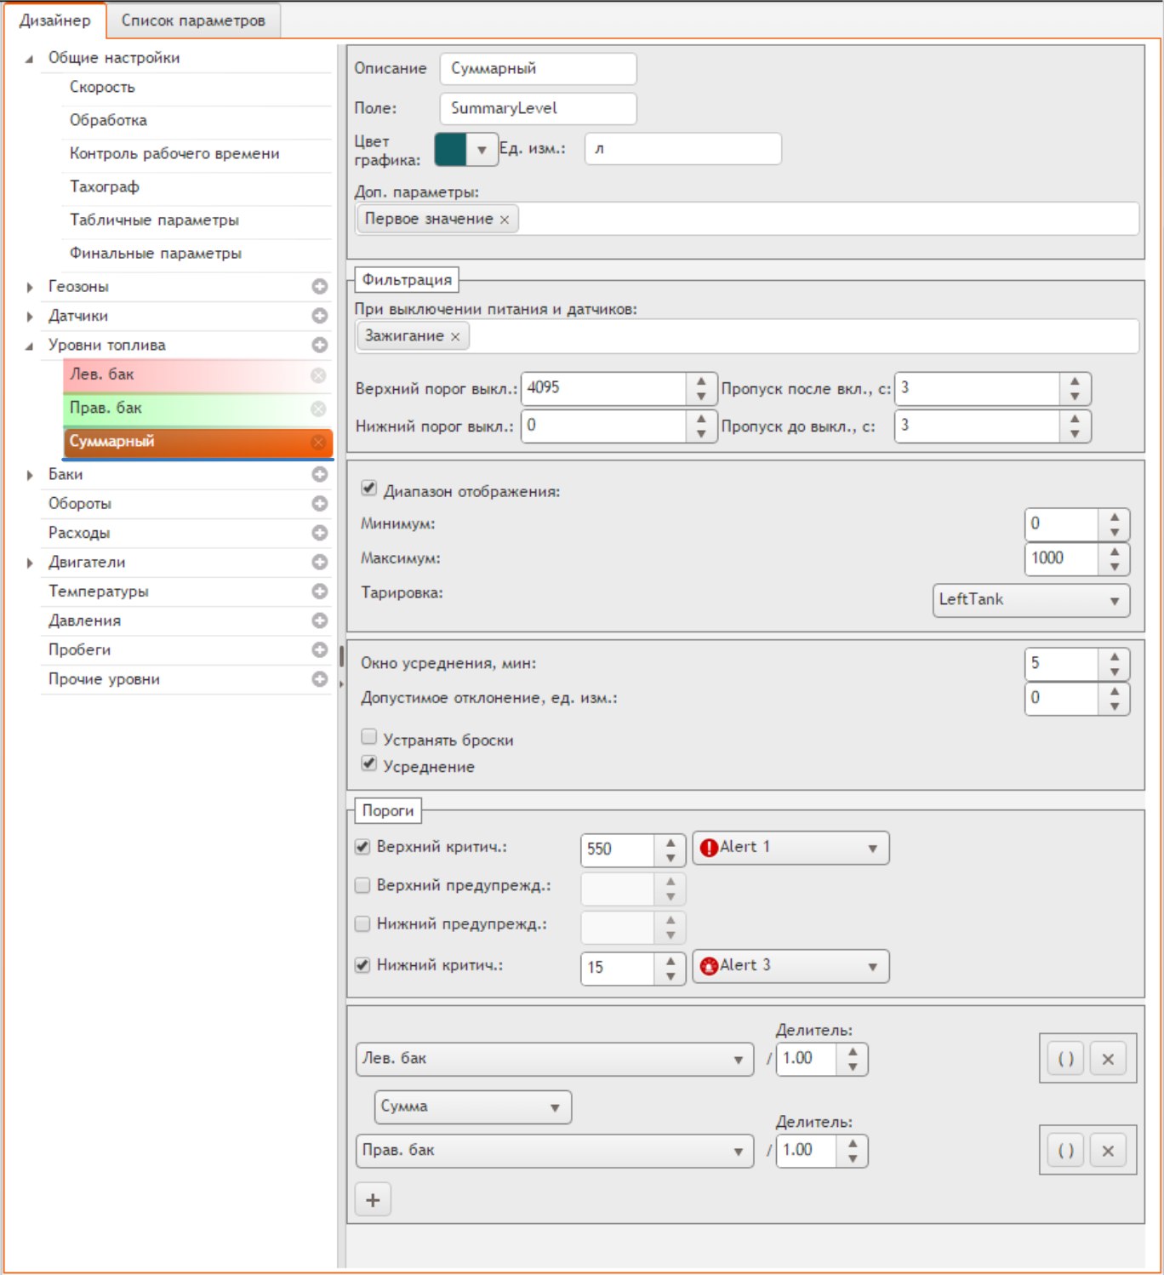Switch to the Список параметров tab
The width and height of the screenshot is (1164, 1275).
point(193,20)
